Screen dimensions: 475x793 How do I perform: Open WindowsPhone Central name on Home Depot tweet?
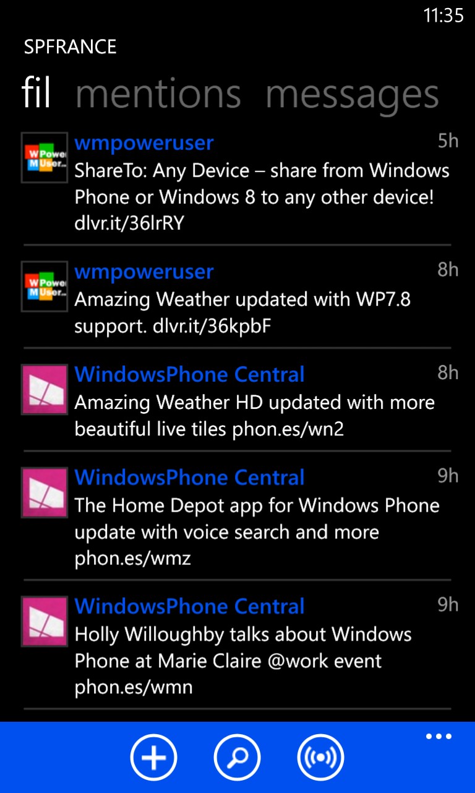pyautogui.click(x=189, y=477)
